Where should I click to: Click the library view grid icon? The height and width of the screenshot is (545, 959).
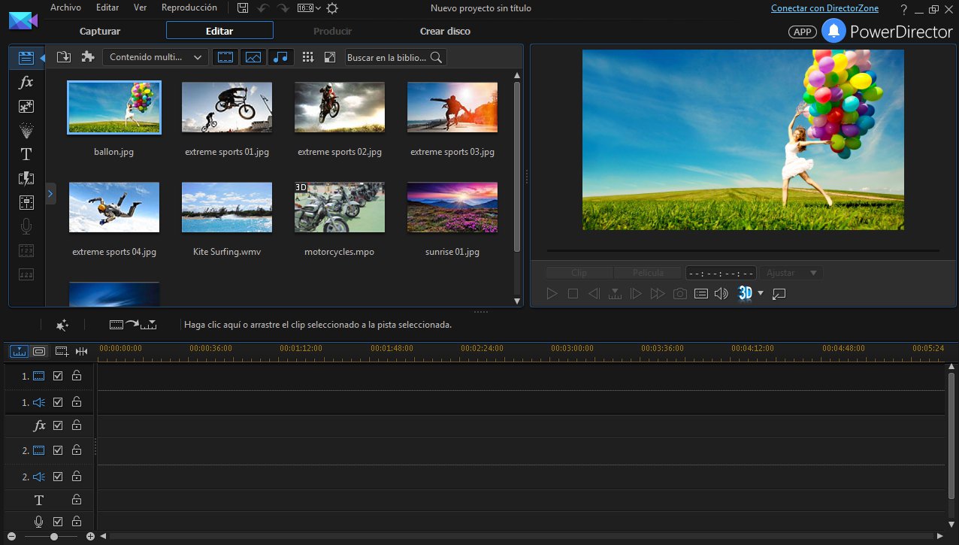point(307,57)
